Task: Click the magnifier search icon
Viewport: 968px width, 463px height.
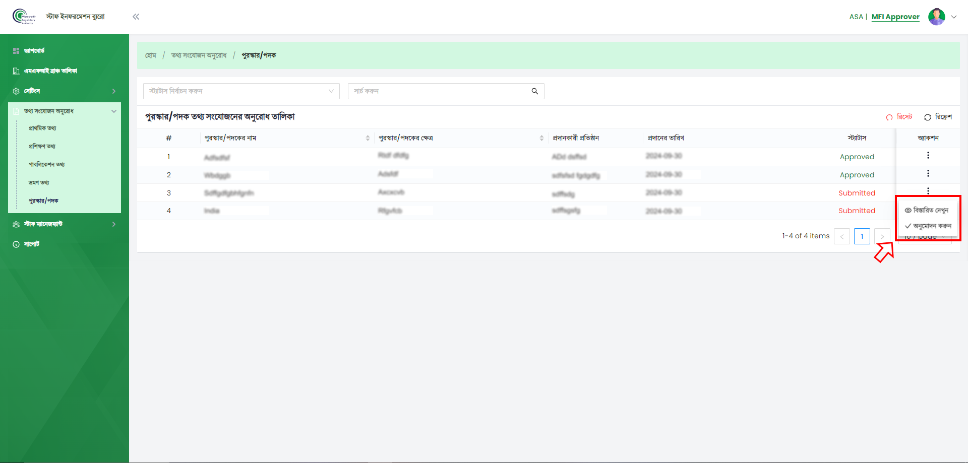Action: (x=535, y=91)
